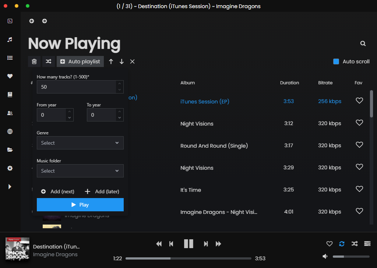Favorite the iTunes Session (EP) track
377x268 pixels.
pos(359,101)
